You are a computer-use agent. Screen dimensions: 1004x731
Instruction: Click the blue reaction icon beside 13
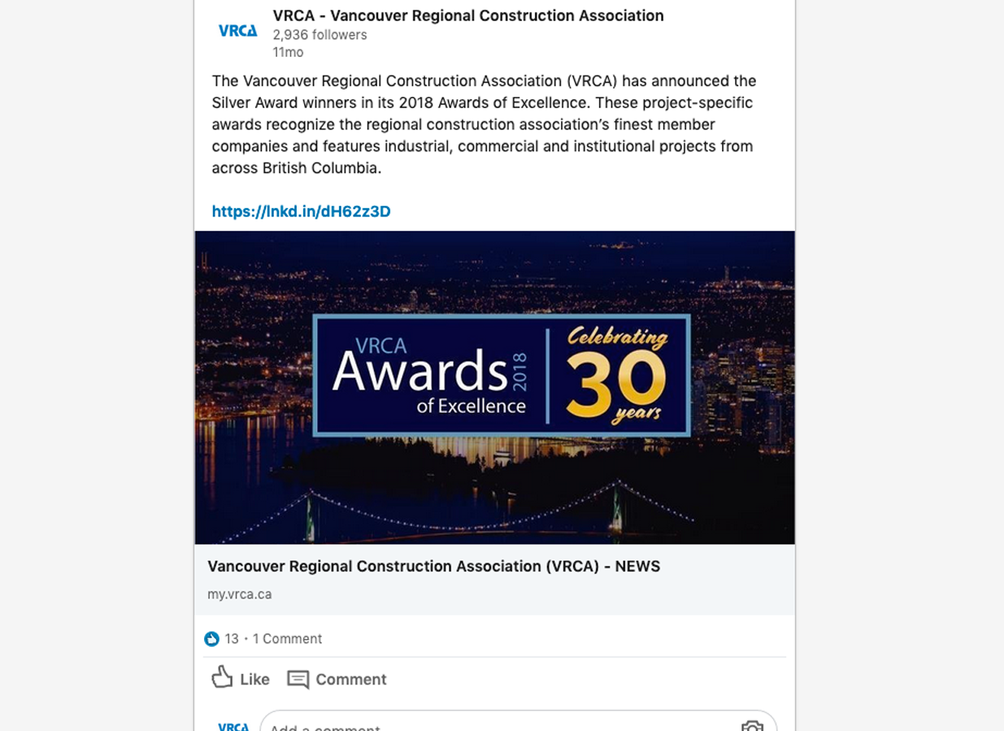(211, 639)
